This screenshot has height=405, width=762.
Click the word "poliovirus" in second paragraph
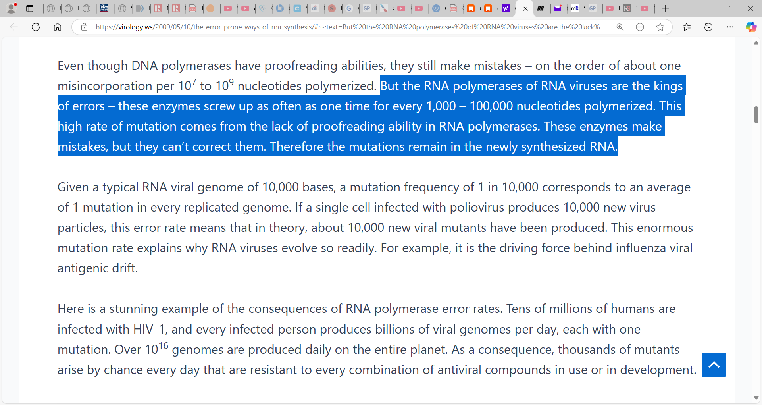point(477,207)
